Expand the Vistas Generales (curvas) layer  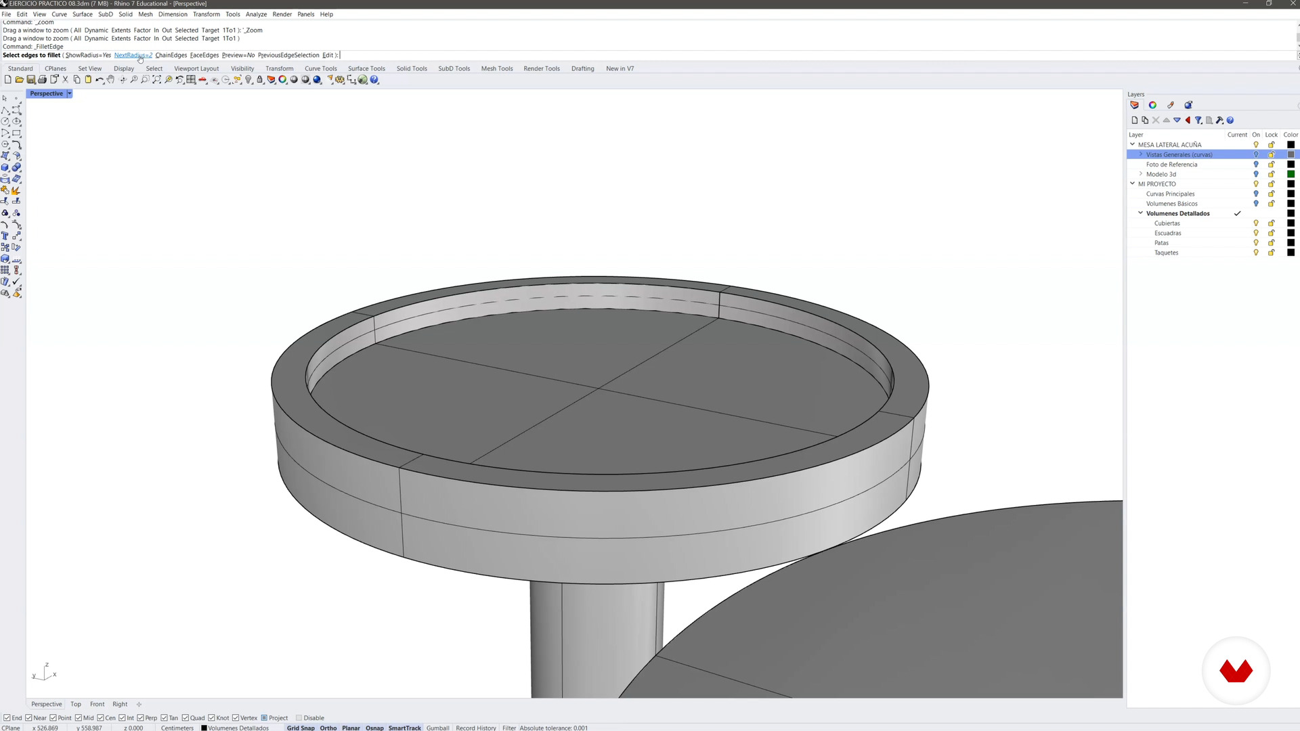(x=1141, y=154)
